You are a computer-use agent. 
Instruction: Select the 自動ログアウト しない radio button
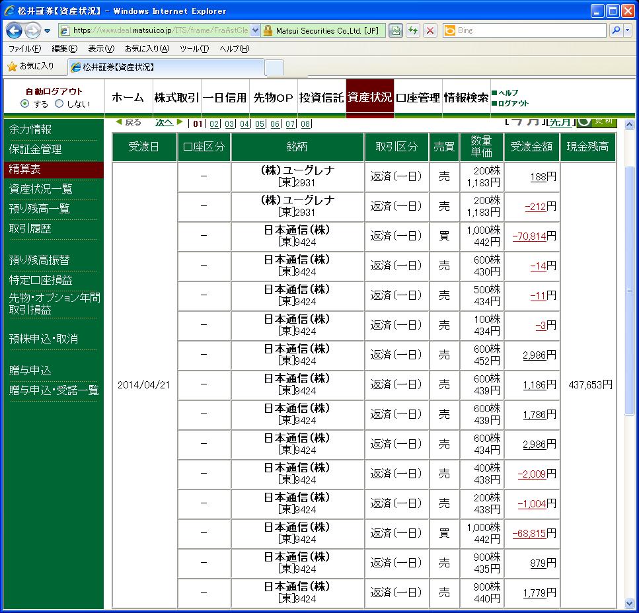pos(59,104)
